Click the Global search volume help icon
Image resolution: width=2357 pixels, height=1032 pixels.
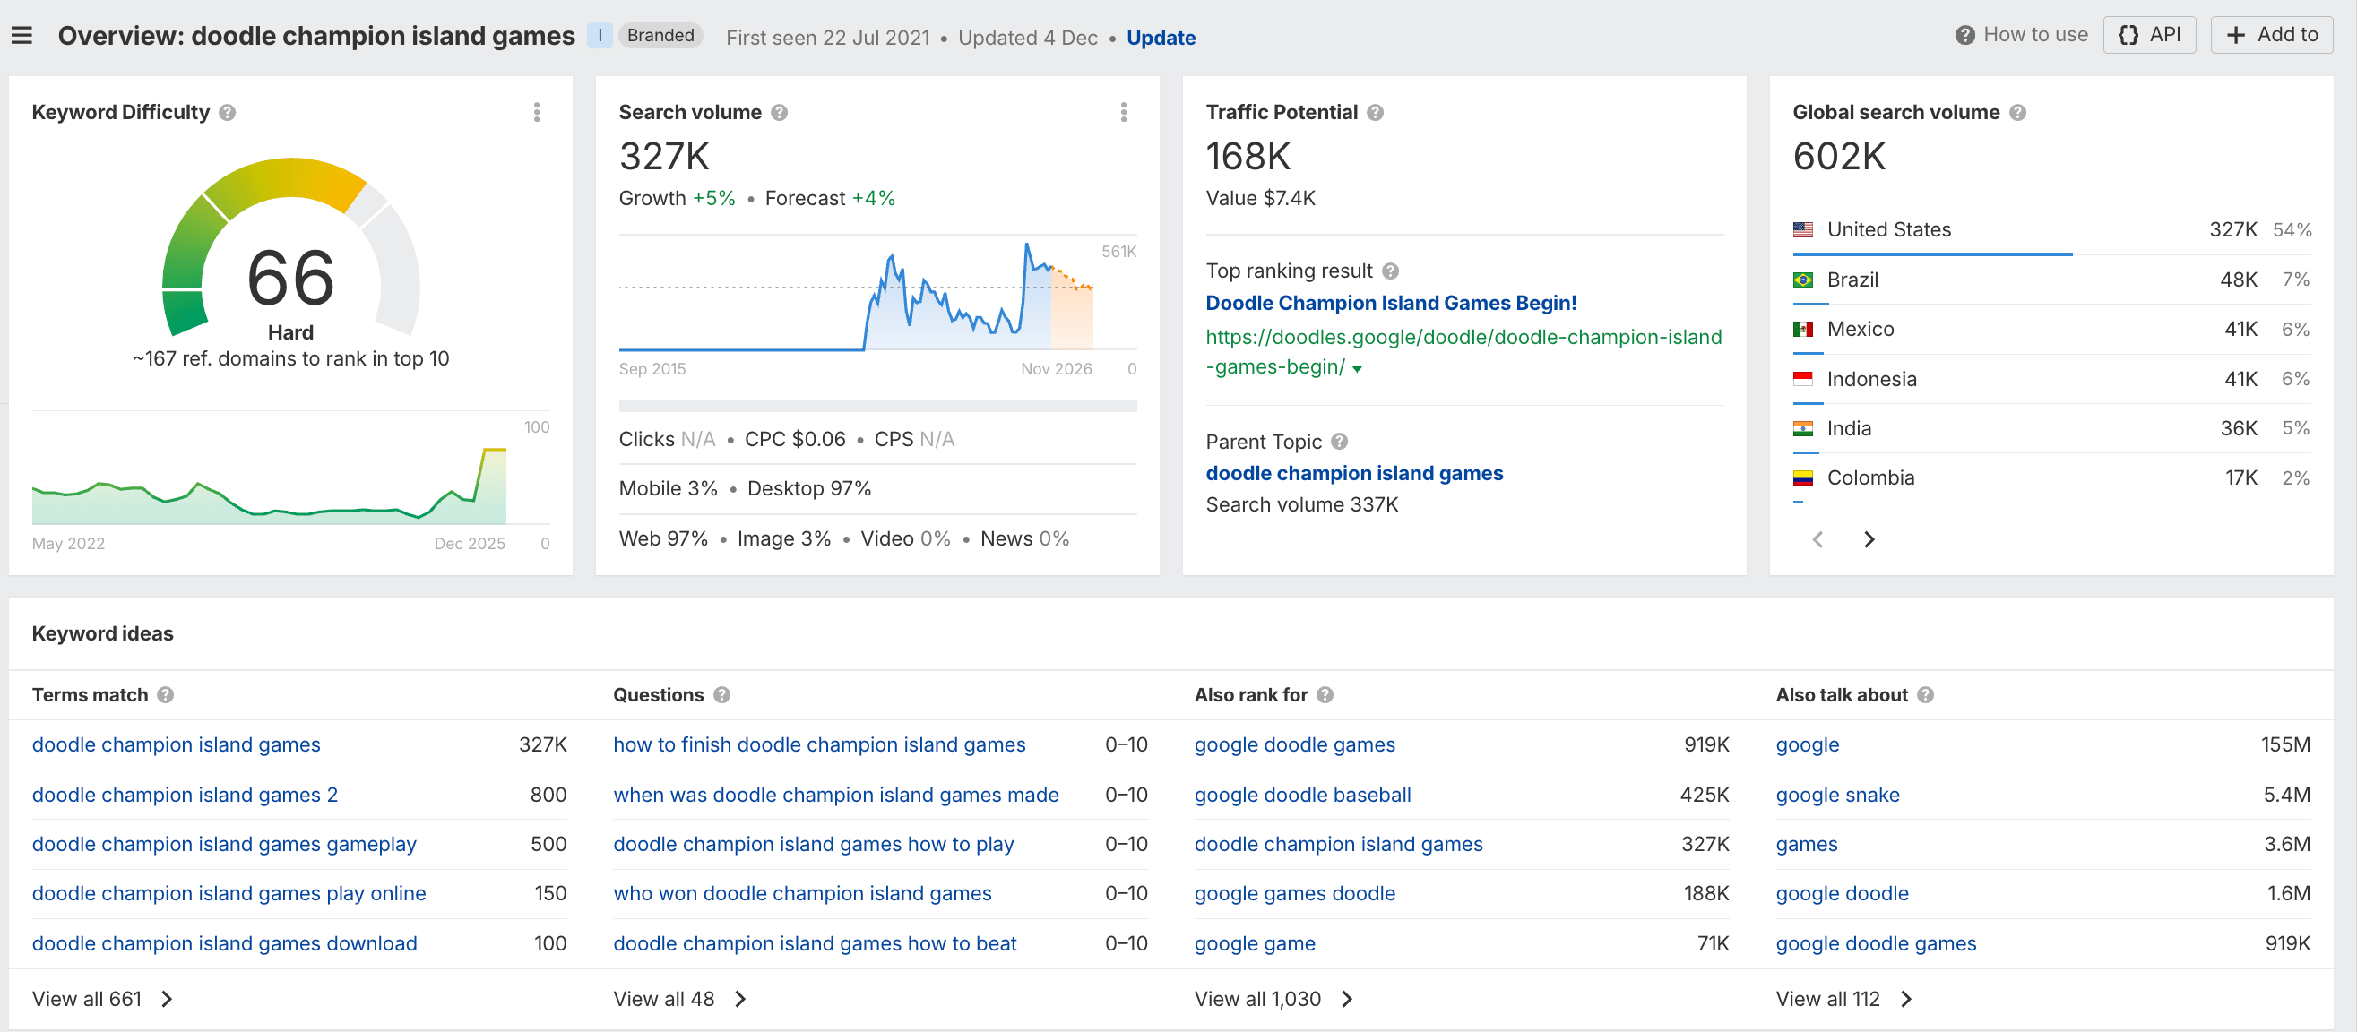2017,113
